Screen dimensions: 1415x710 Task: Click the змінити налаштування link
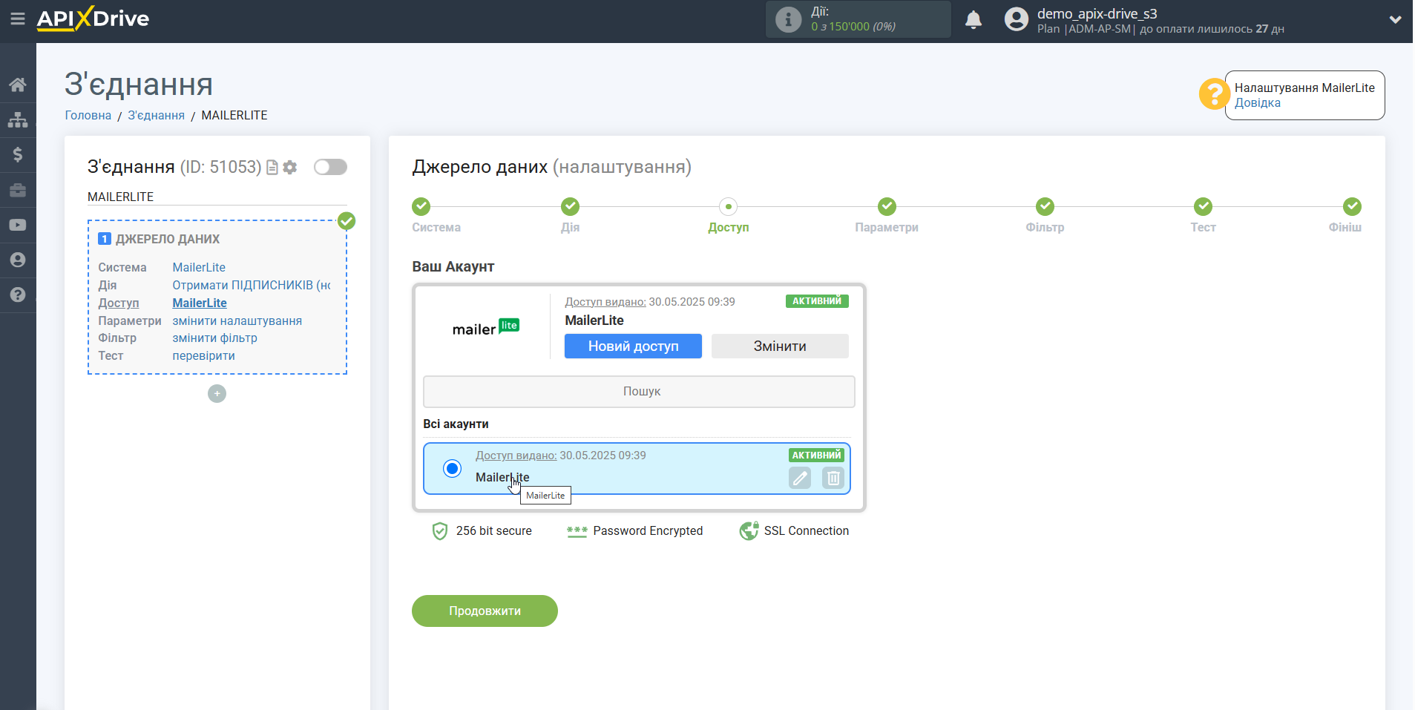[237, 321]
